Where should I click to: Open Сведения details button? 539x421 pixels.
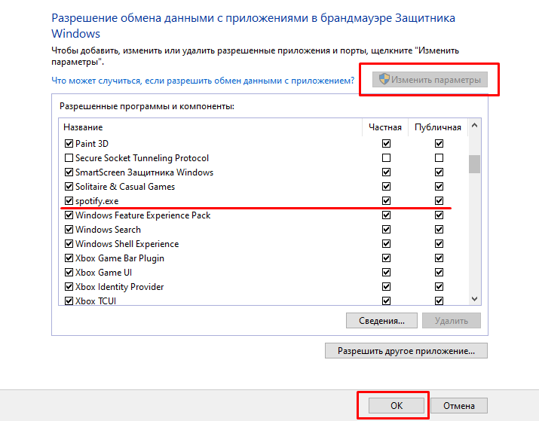tap(381, 321)
